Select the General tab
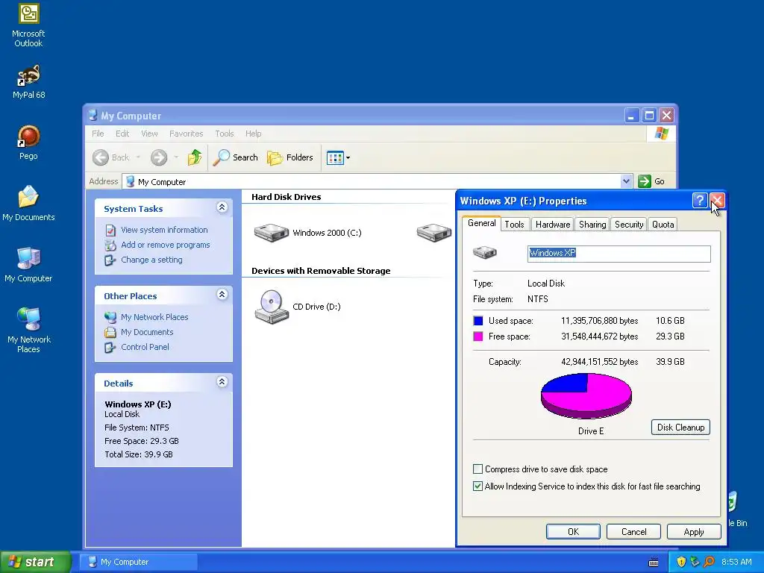Screen dimensions: 764x573 [481, 223]
